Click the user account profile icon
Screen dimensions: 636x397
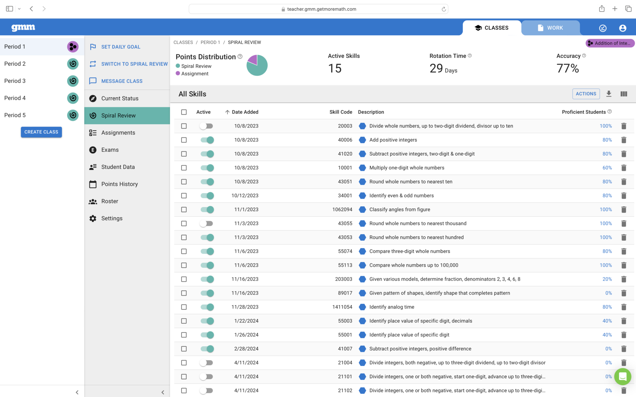[x=622, y=28]
